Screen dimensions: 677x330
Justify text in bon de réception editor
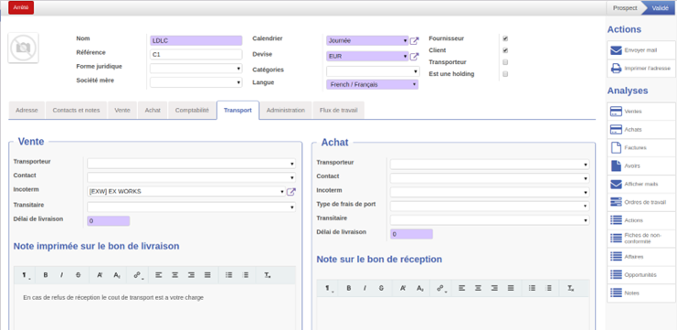click(511, 288)
